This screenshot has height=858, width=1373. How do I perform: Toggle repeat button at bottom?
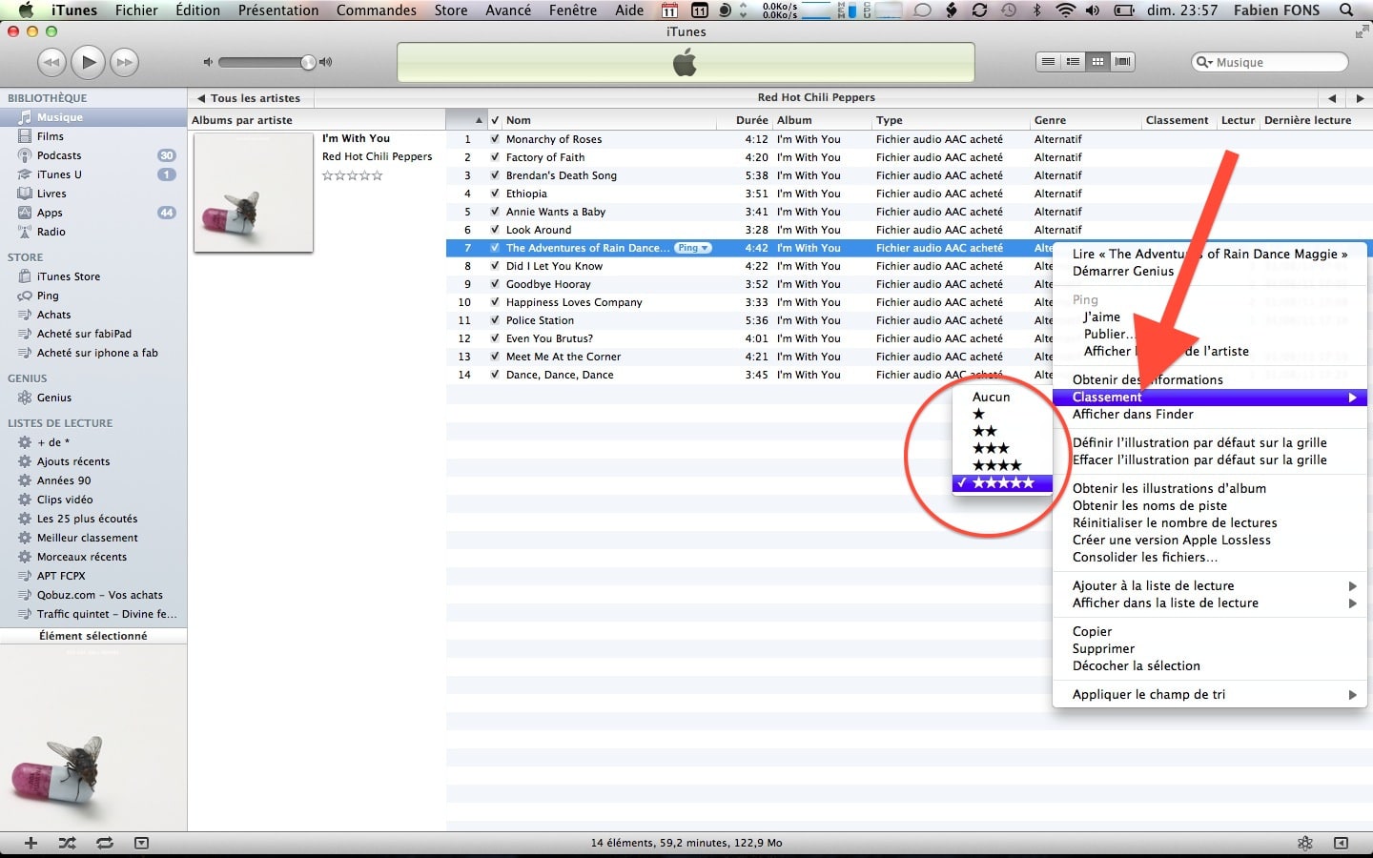tap(104, 843)
